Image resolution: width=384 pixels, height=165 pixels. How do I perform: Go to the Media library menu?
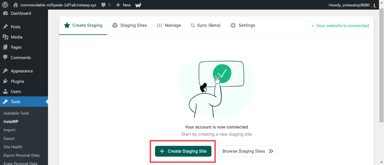(x=24, y=37)
